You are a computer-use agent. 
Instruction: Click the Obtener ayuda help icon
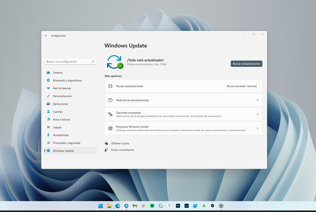106,143
